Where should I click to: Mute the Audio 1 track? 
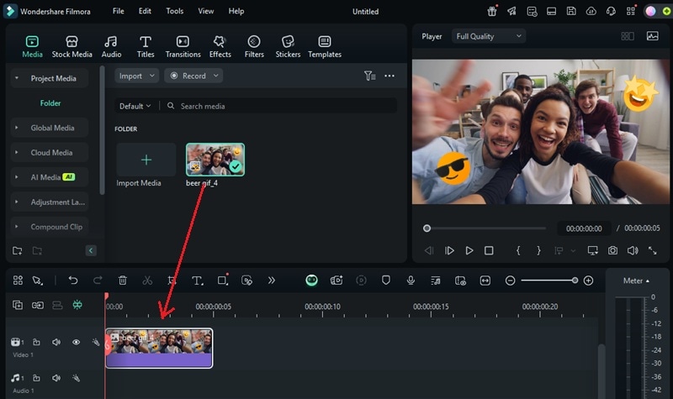[x=56, y=378]
